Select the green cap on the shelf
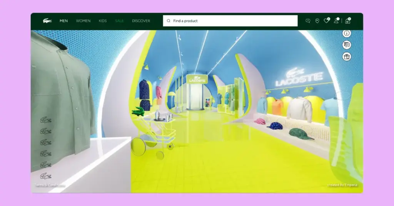 (x=300, y=134)
